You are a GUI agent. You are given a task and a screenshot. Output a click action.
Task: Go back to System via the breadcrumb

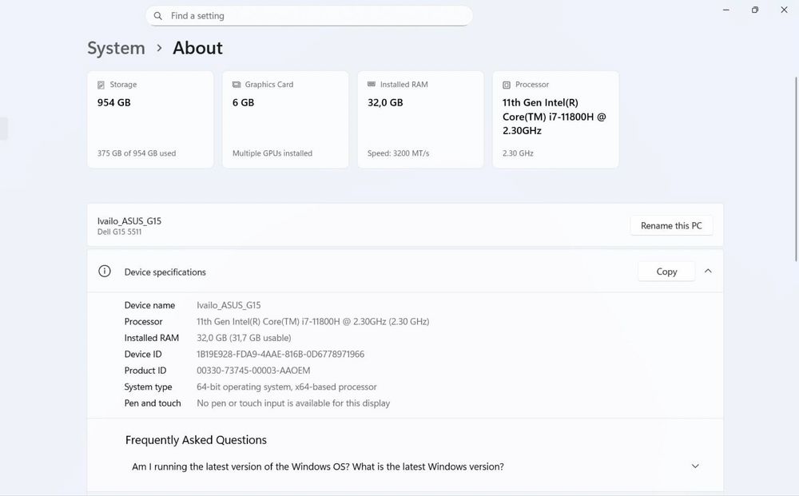click(116, 48)
